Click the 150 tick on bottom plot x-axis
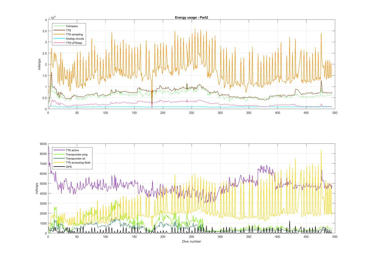The width and height of the screenshot is (370, 262). coord(134,237)
